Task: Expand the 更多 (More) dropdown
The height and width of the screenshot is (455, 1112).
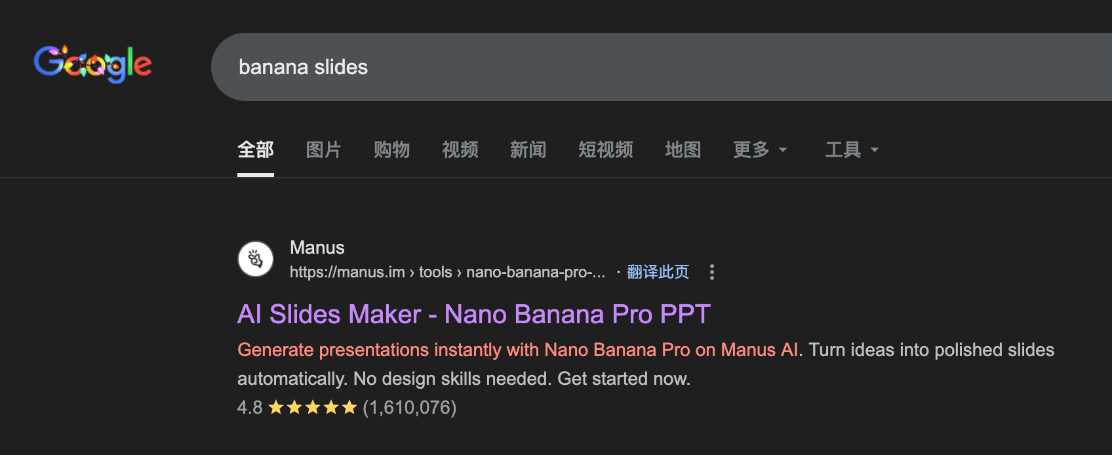Action: tap(760, 150)
